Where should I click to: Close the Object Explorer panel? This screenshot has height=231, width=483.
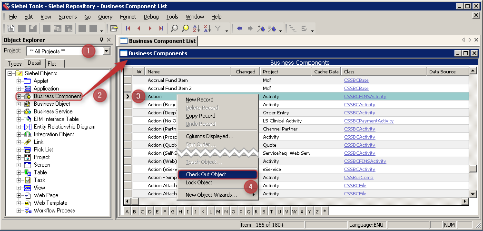(109, 40)
